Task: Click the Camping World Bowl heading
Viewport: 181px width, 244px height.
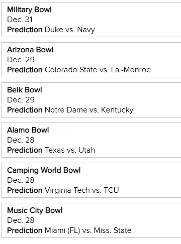Action: point(44,170)
